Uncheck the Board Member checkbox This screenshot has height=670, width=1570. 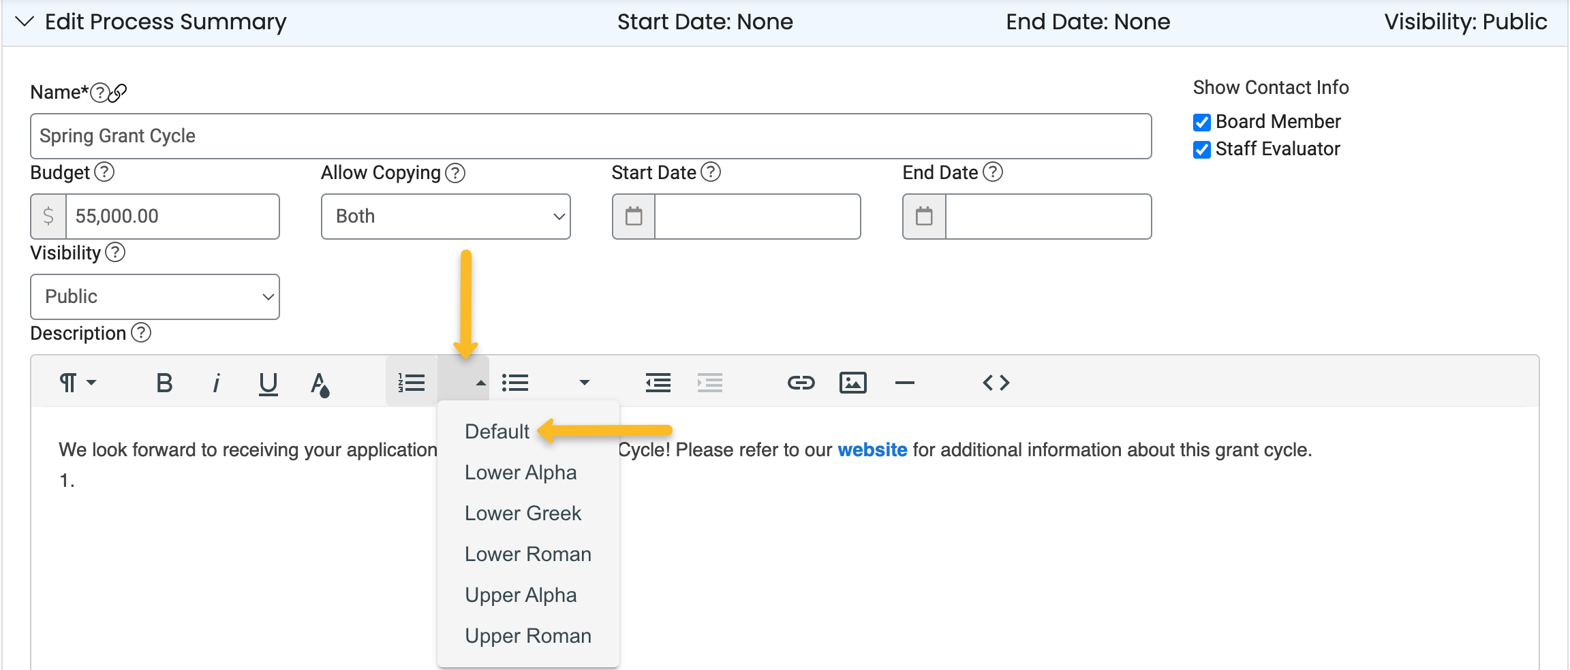click(1202, 122)
